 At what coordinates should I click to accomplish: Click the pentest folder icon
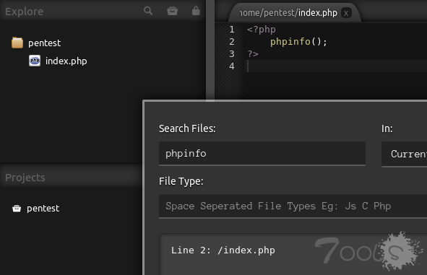17,43
